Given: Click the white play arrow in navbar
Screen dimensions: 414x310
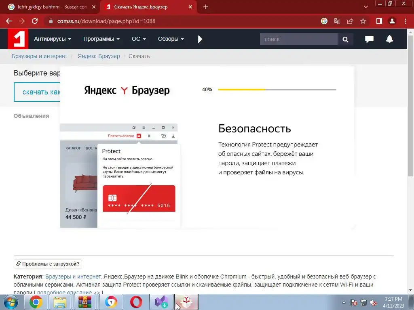Looking at the screenshot, I should [200, 39].
